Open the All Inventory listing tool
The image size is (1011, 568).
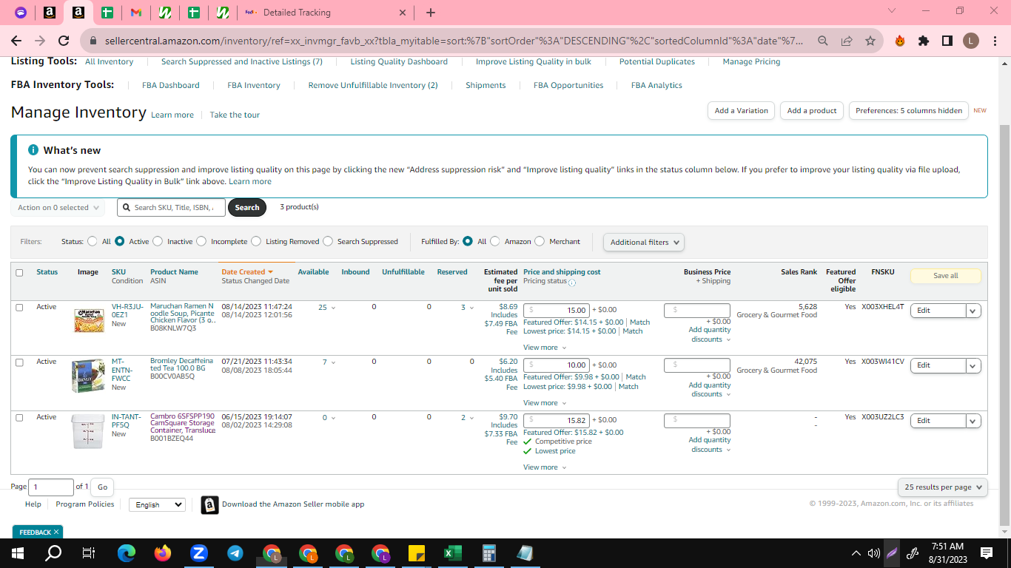[109, 61]
